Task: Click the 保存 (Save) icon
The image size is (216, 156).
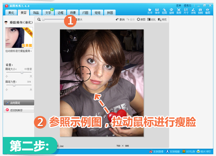Action: click(x=157, y=11)
